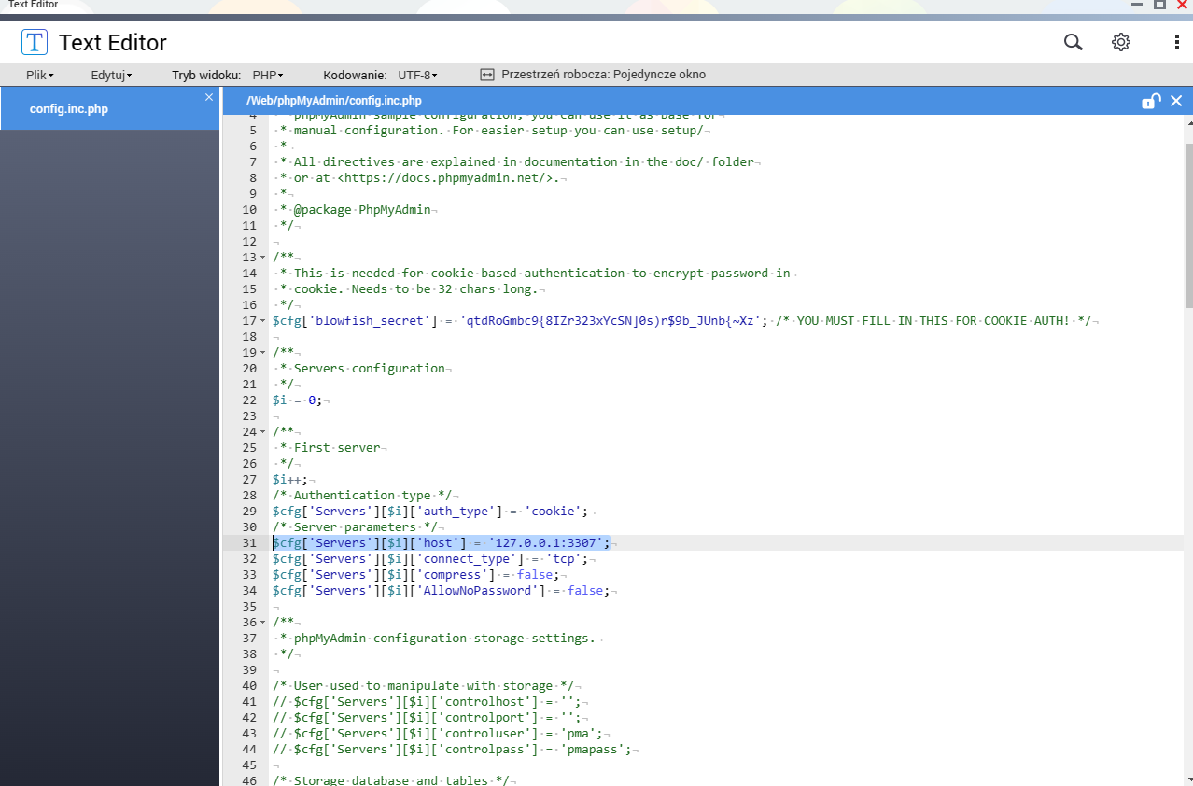Select Przestrzeń robocza: Pojedyncze okno
The width and height of the screenshot is (1193, 786).
pyautogui.click(x=603, y=75)
